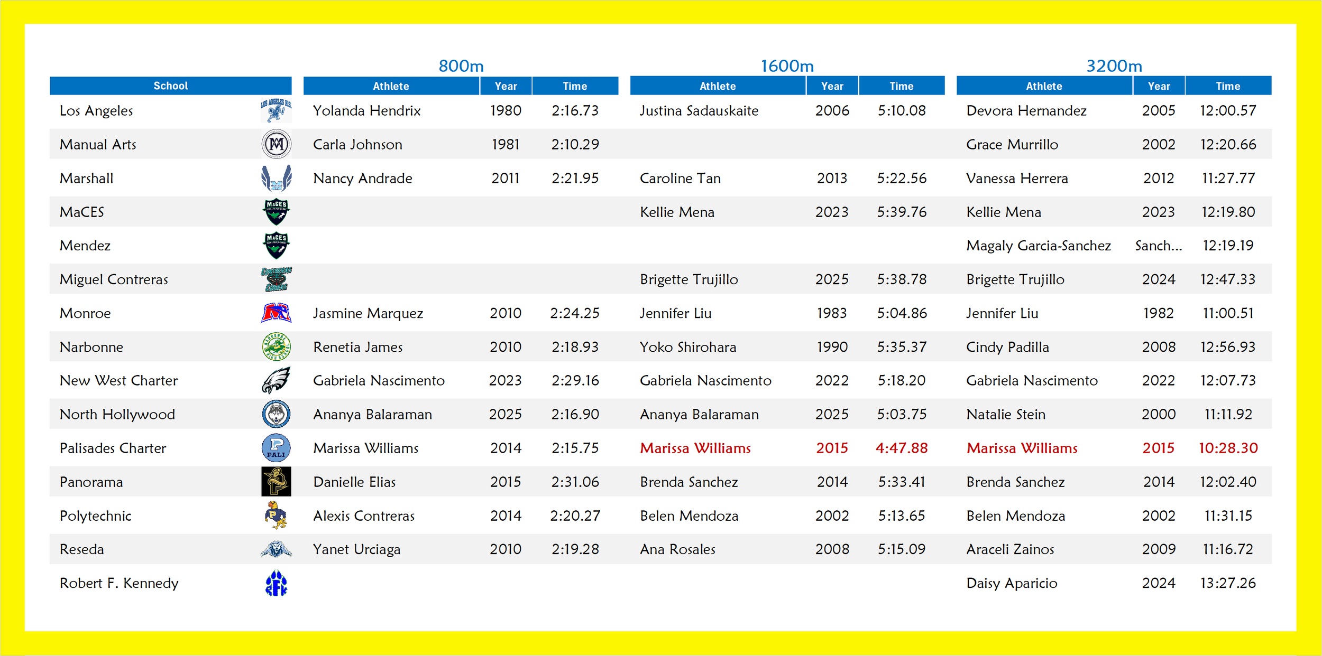The height and width of the screenshot is (656, 1322).
Task: Click Marissa Williams red 1600m record
Action: [695, 448]
